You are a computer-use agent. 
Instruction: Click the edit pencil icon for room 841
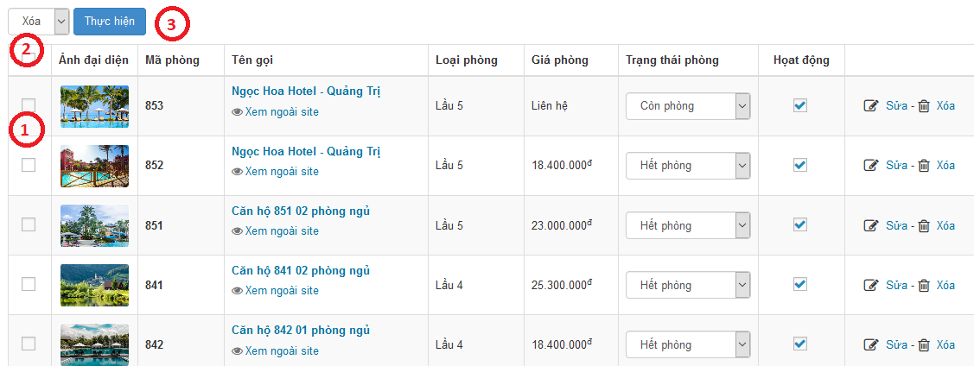[x=871, y=285]
